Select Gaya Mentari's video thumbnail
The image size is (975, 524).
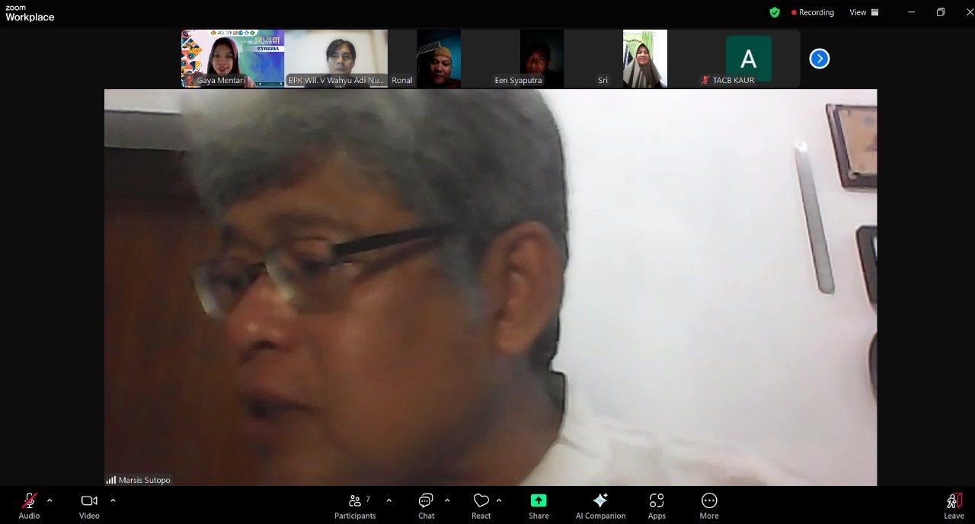(x=232, y=59)
